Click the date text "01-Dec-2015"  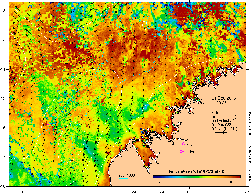point(224,98)
